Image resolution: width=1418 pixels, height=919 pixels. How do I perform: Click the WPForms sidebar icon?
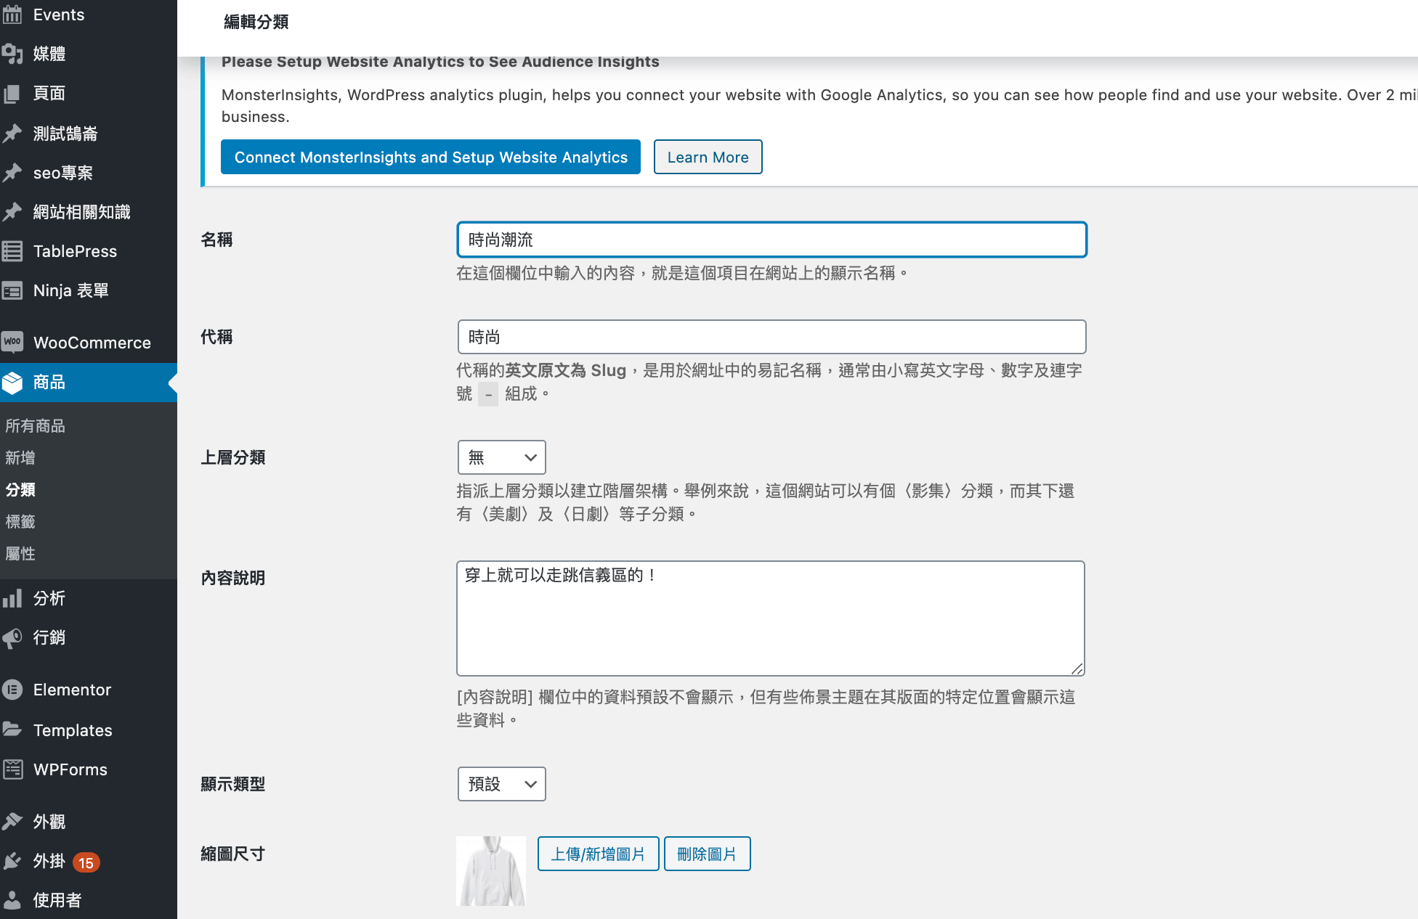click(15, 769)
